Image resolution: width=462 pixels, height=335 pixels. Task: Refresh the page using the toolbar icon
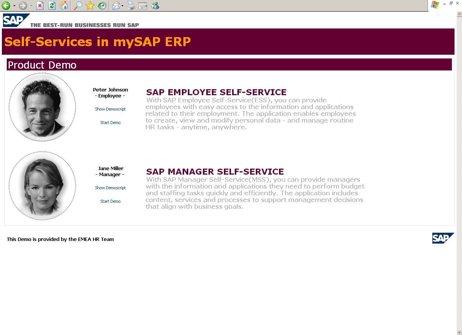[x=52, y=6]
